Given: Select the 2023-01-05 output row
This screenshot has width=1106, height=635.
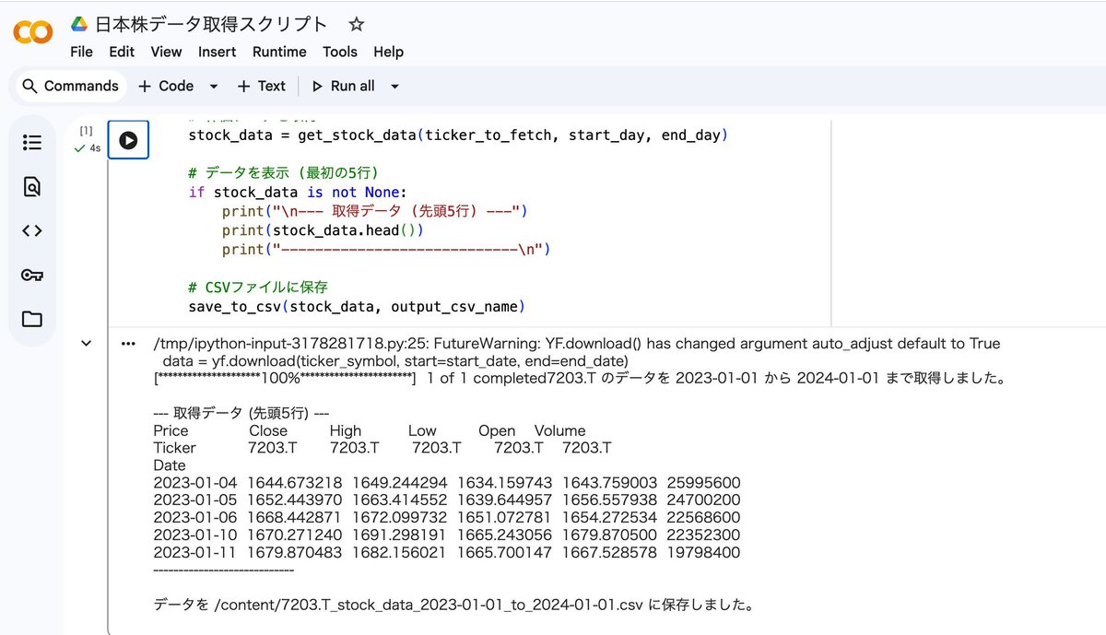Looking at the screenshot, I should 447,500.
